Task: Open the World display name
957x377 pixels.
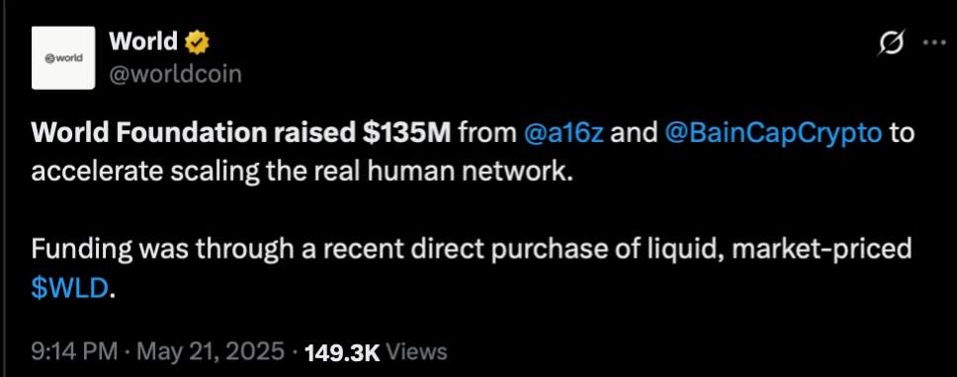Action: pos(143,42)
